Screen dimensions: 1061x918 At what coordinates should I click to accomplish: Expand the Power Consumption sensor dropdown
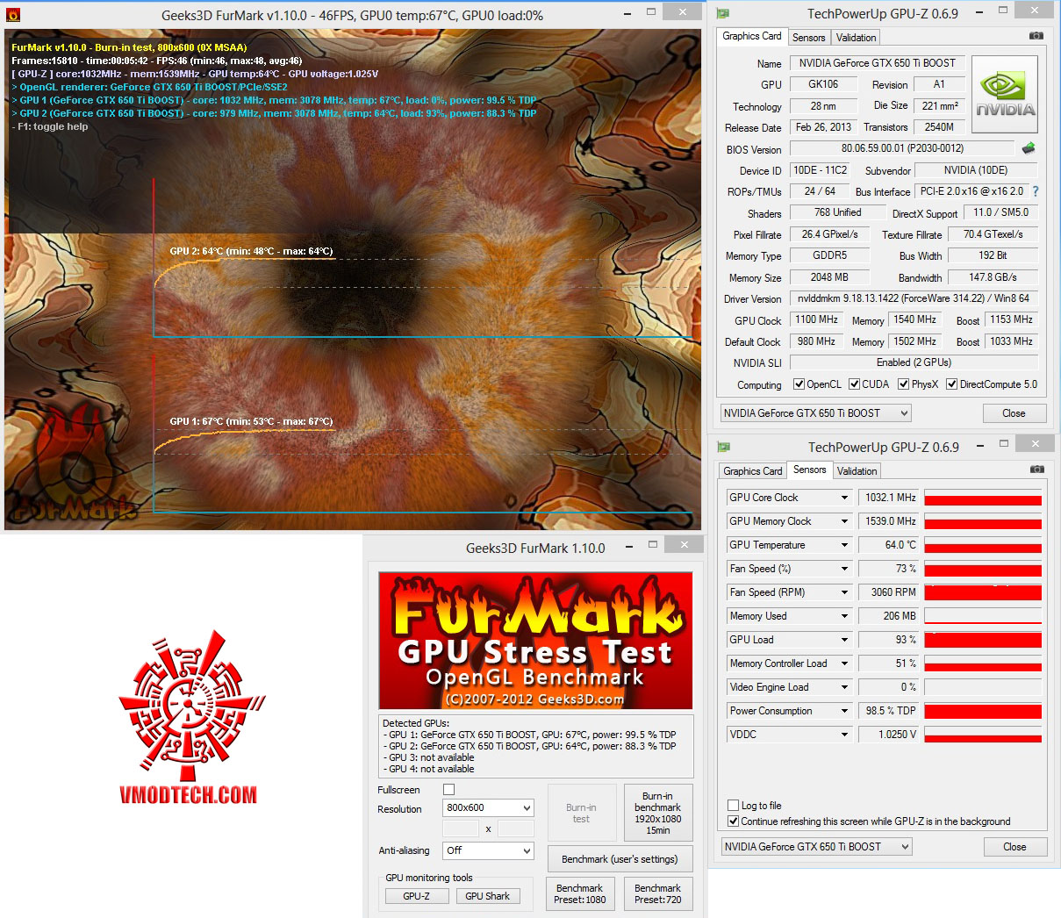tap(844, 711)
